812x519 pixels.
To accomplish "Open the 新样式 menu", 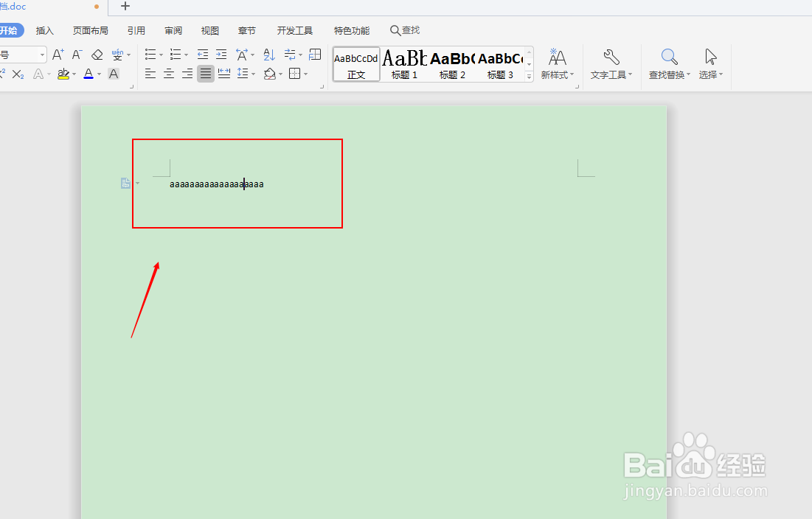I will pyautogui.click(x=558, y=64).
